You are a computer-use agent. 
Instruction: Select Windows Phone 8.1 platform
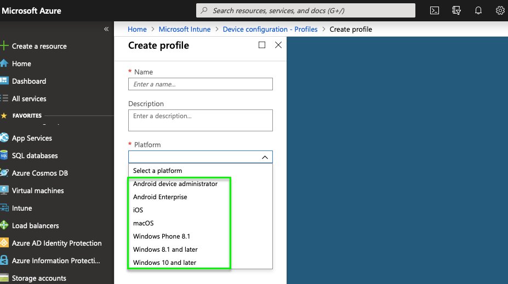[x=200, y=236]
